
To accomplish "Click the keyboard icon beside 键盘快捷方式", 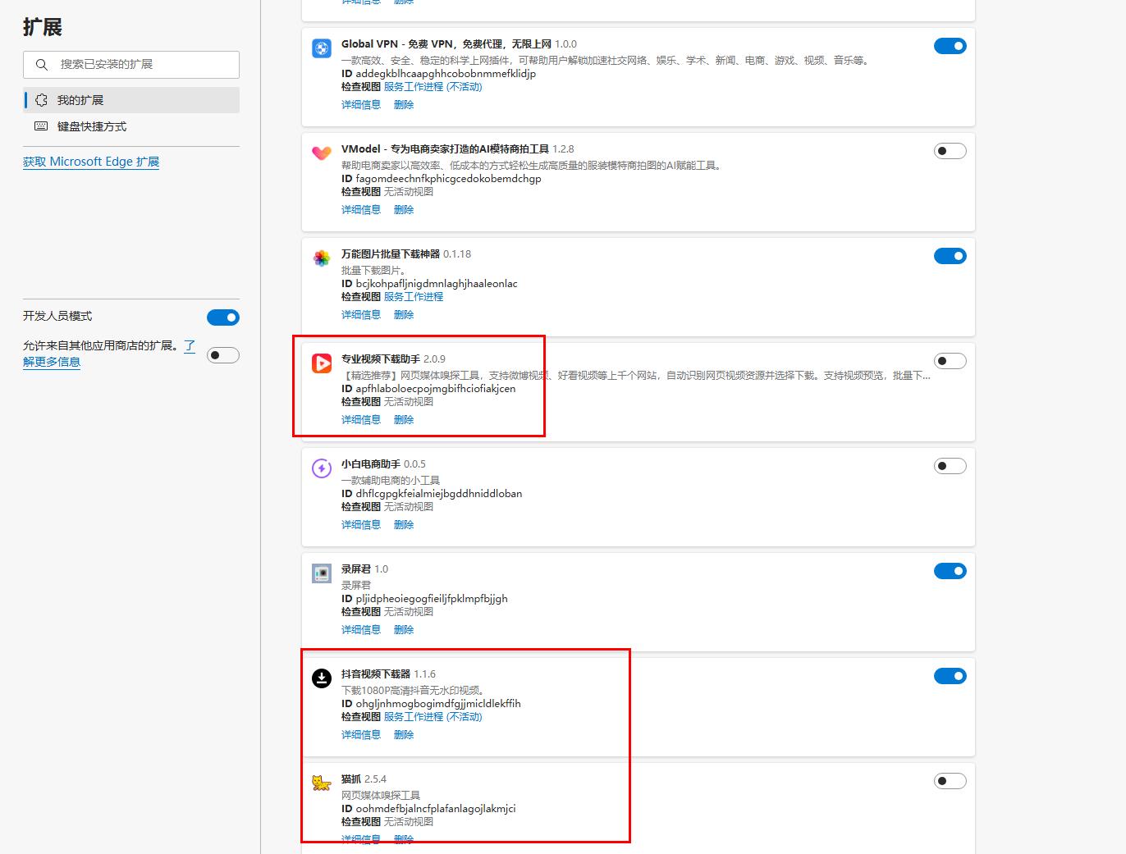I will point(41,126).
